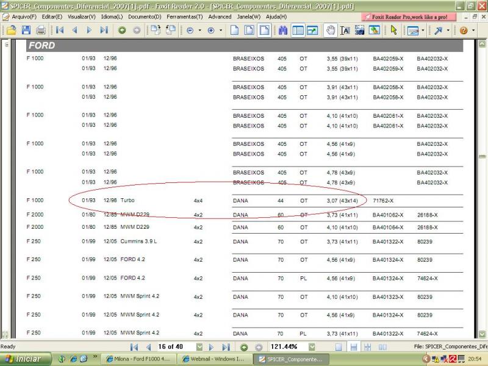488x366 pixels.
Task: Zoom in with the plus magnifier
Action: (x=211, y=30)
